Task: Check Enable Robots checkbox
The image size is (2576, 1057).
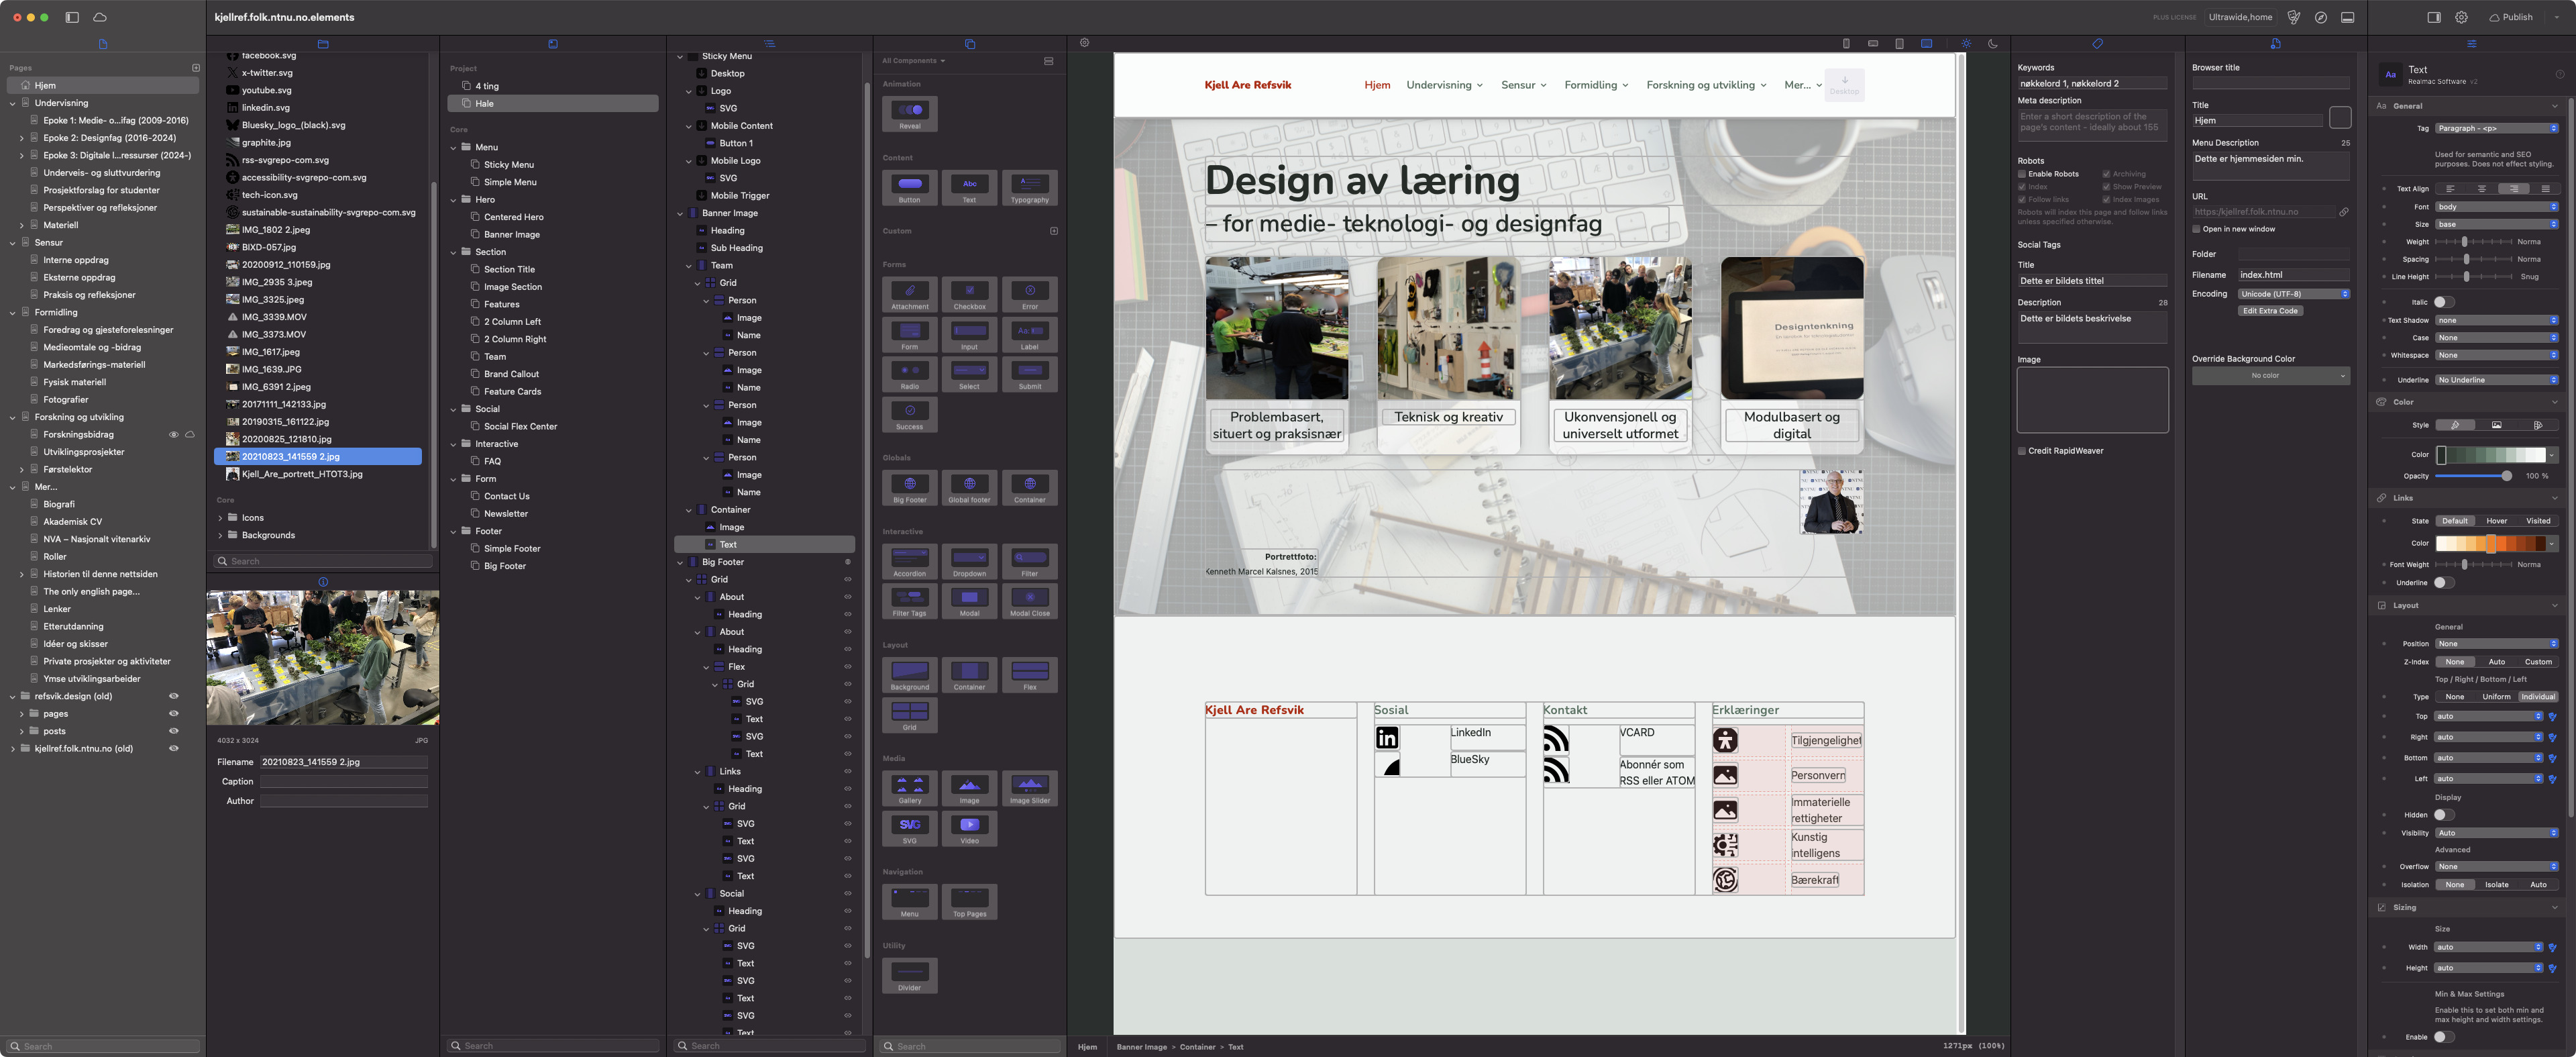Action: click(2021, 174)
